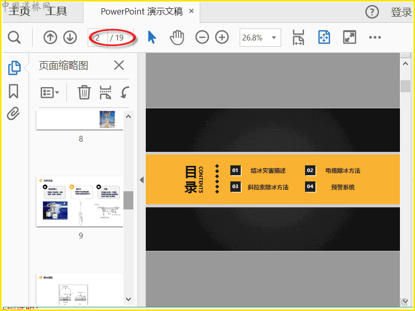The height and width of the screenshot is (311, 415).
Task: Close the page thumbnails panel
Action: pos(119,65)
